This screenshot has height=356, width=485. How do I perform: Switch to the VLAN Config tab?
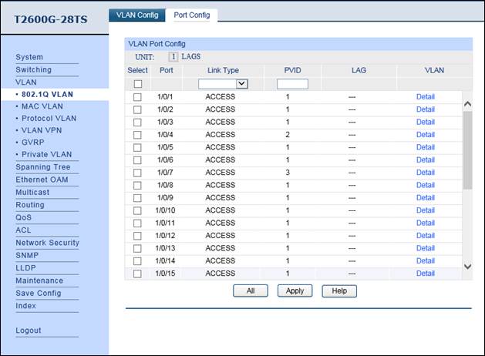[136, 15]
